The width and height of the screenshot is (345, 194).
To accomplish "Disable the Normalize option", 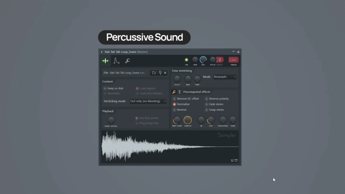I will pos(175,104).
